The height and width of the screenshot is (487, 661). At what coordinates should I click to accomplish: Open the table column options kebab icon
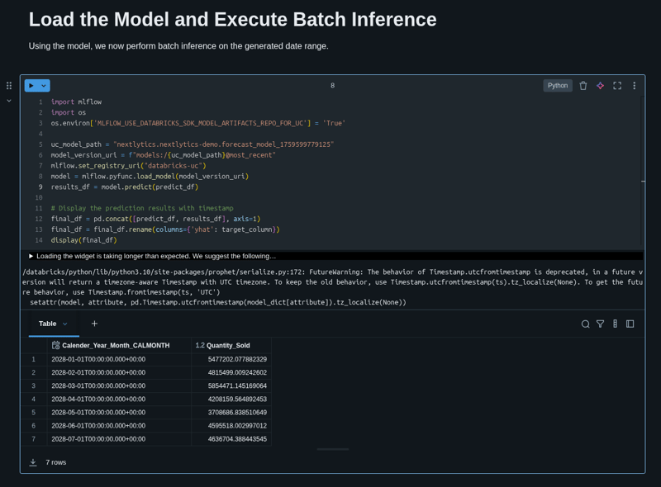(615, 324)
